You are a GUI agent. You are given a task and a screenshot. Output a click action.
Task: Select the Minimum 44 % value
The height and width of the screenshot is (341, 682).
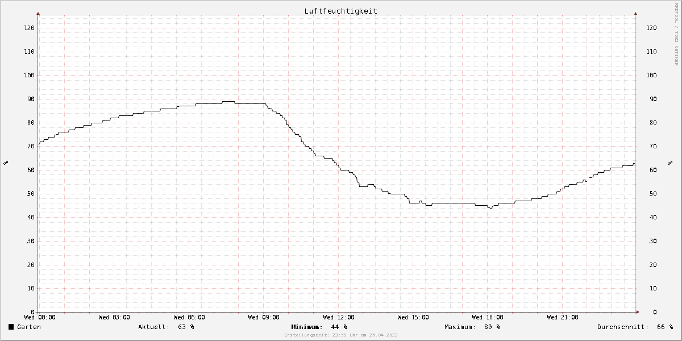(339, 327)
